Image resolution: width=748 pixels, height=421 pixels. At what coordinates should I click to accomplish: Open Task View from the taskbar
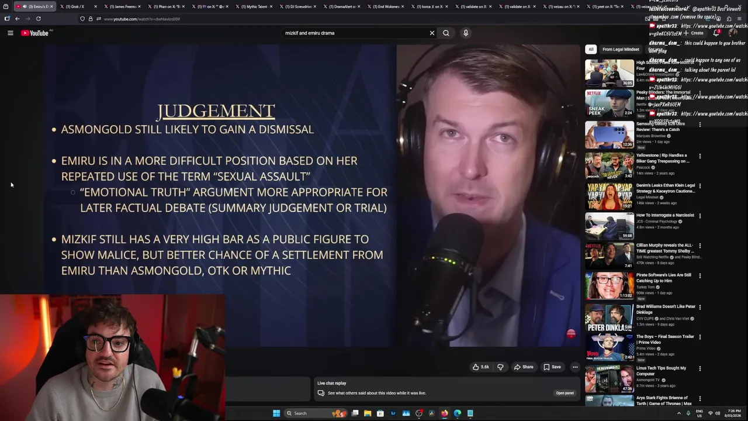point(355,413)
